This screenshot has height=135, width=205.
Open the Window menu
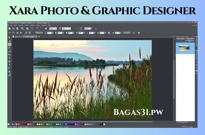[44, 26]
